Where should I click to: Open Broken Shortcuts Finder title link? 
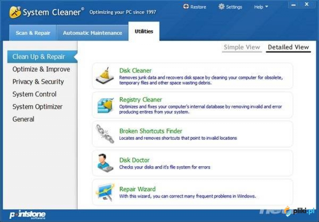151,131
